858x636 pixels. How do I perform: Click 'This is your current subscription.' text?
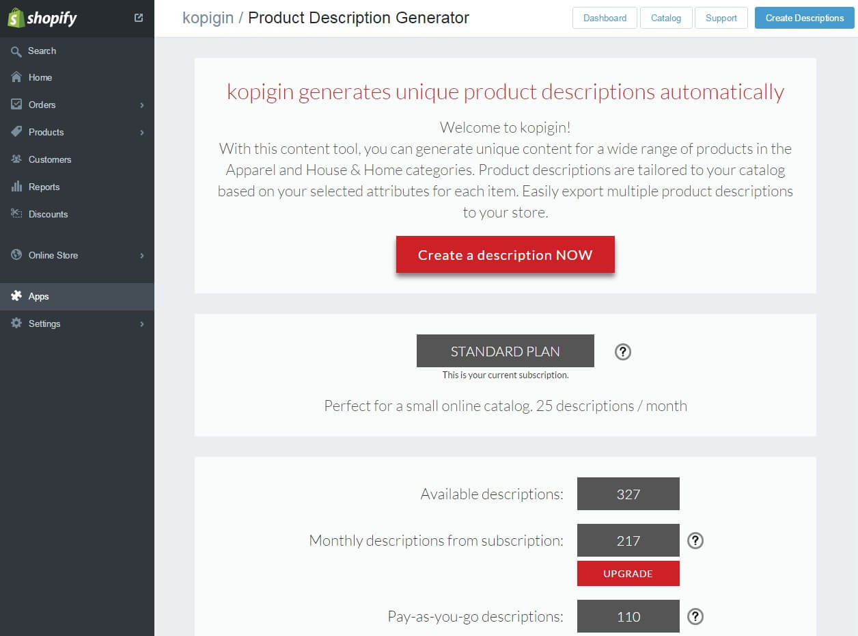[506, 375]
